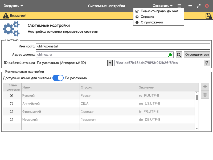Click the green plug connection icon
This screenshot has height=160, width=213.
[170, 55]
